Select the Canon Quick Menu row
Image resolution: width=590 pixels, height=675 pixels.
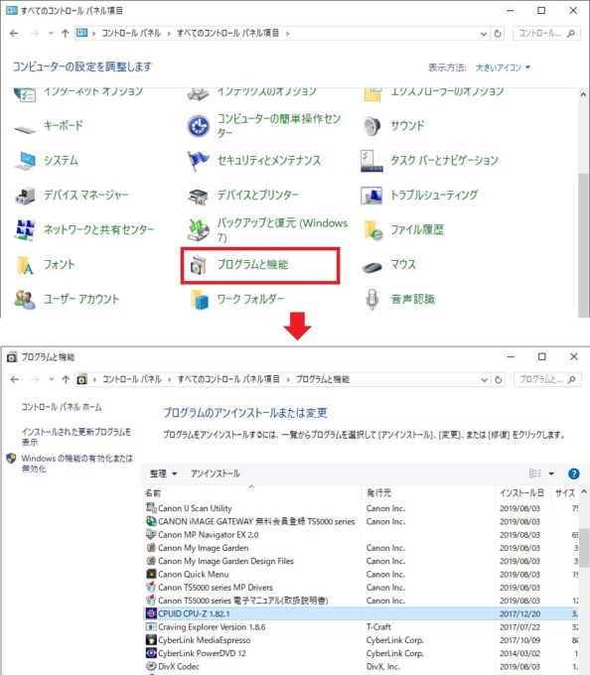pos(360,575)
